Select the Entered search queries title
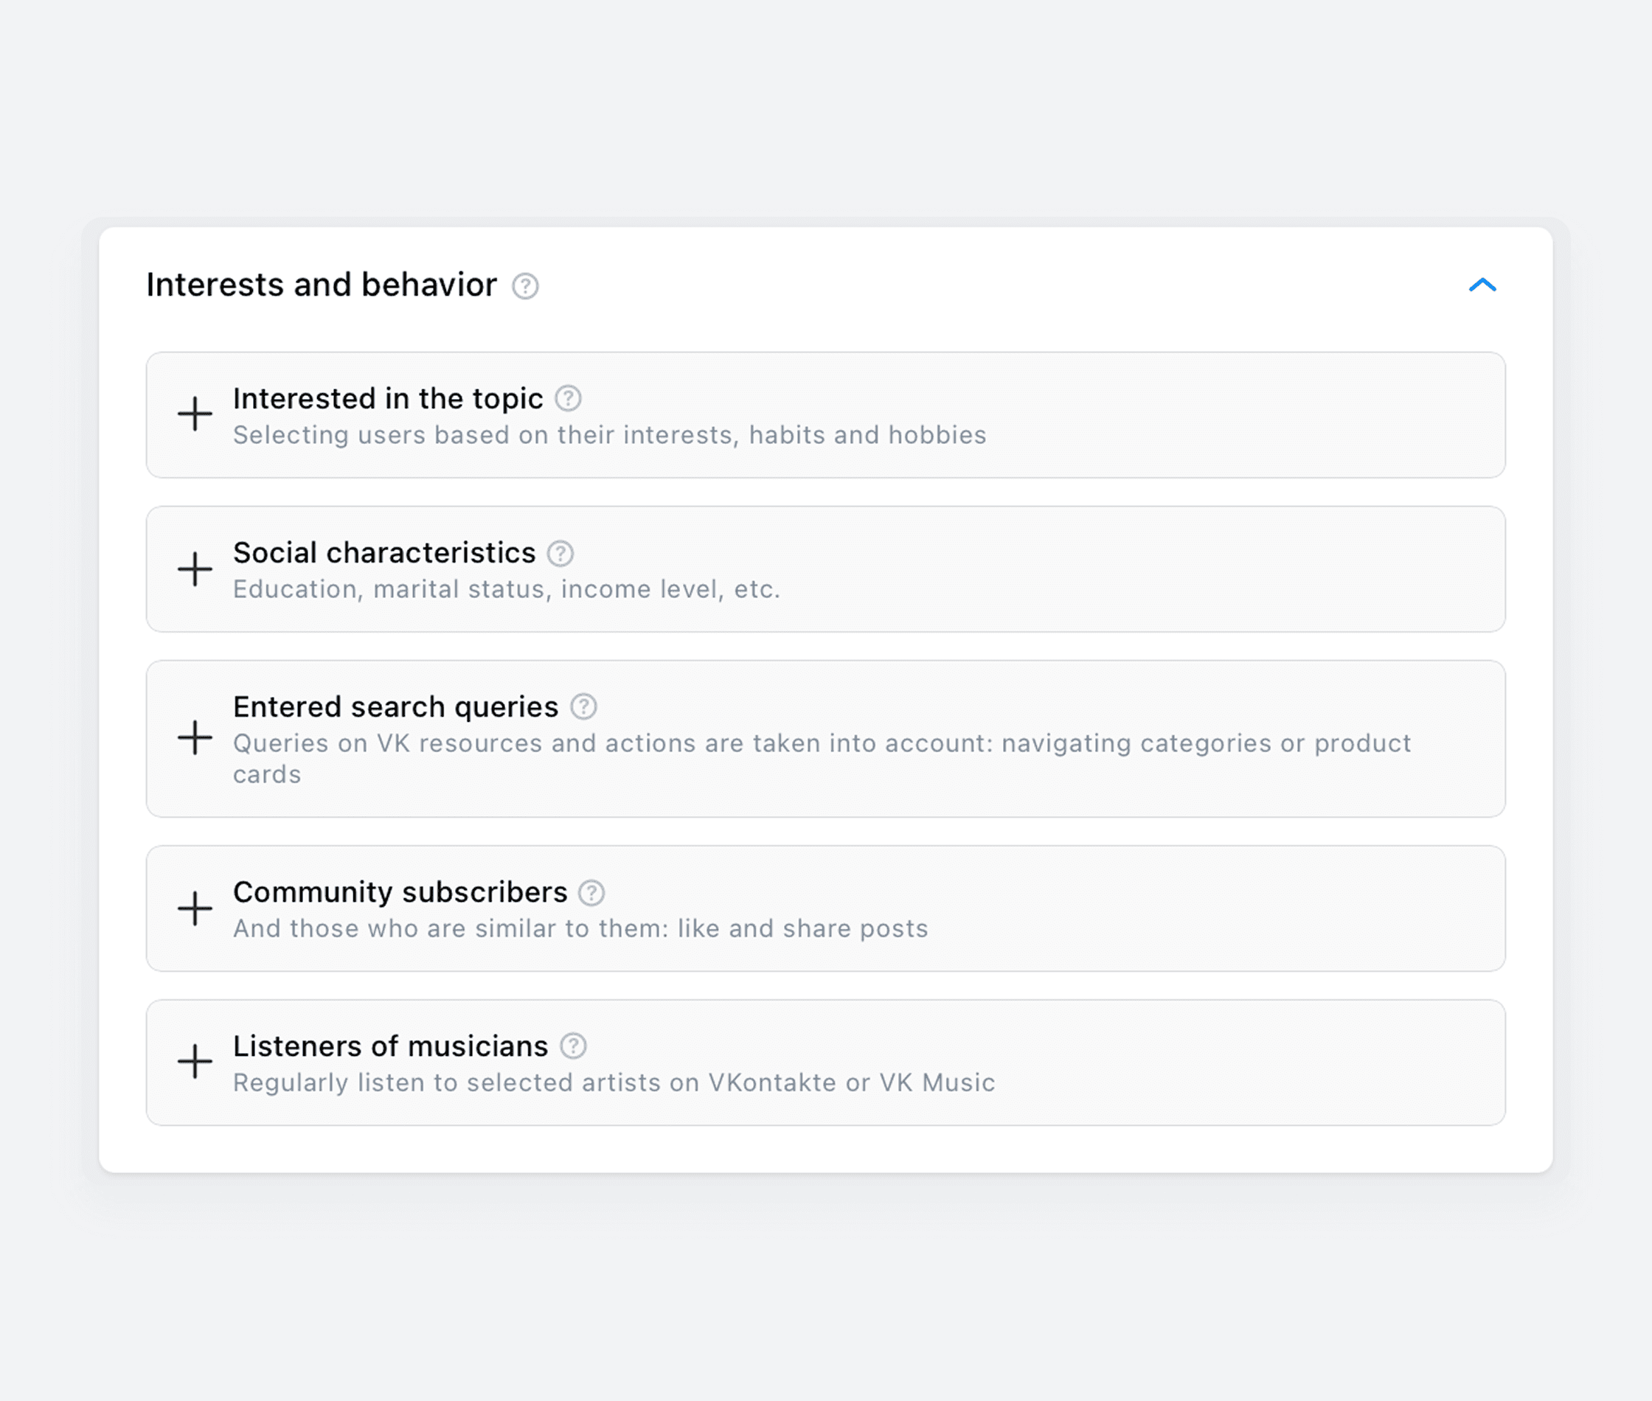The width and height of the screenshot is (1652, 1401). click(395, 708)
